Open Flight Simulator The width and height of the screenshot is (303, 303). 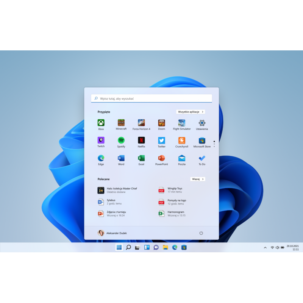182,125
